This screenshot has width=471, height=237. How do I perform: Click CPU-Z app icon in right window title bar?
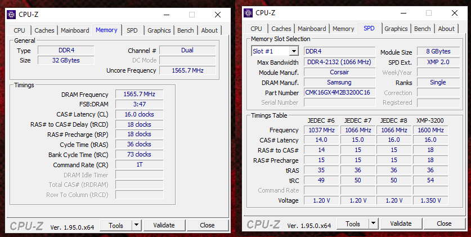pyautogui.click(x=248, y=13)
